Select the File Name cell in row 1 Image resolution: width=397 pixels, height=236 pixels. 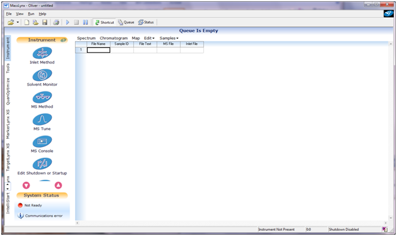click(x=98, y=50)
